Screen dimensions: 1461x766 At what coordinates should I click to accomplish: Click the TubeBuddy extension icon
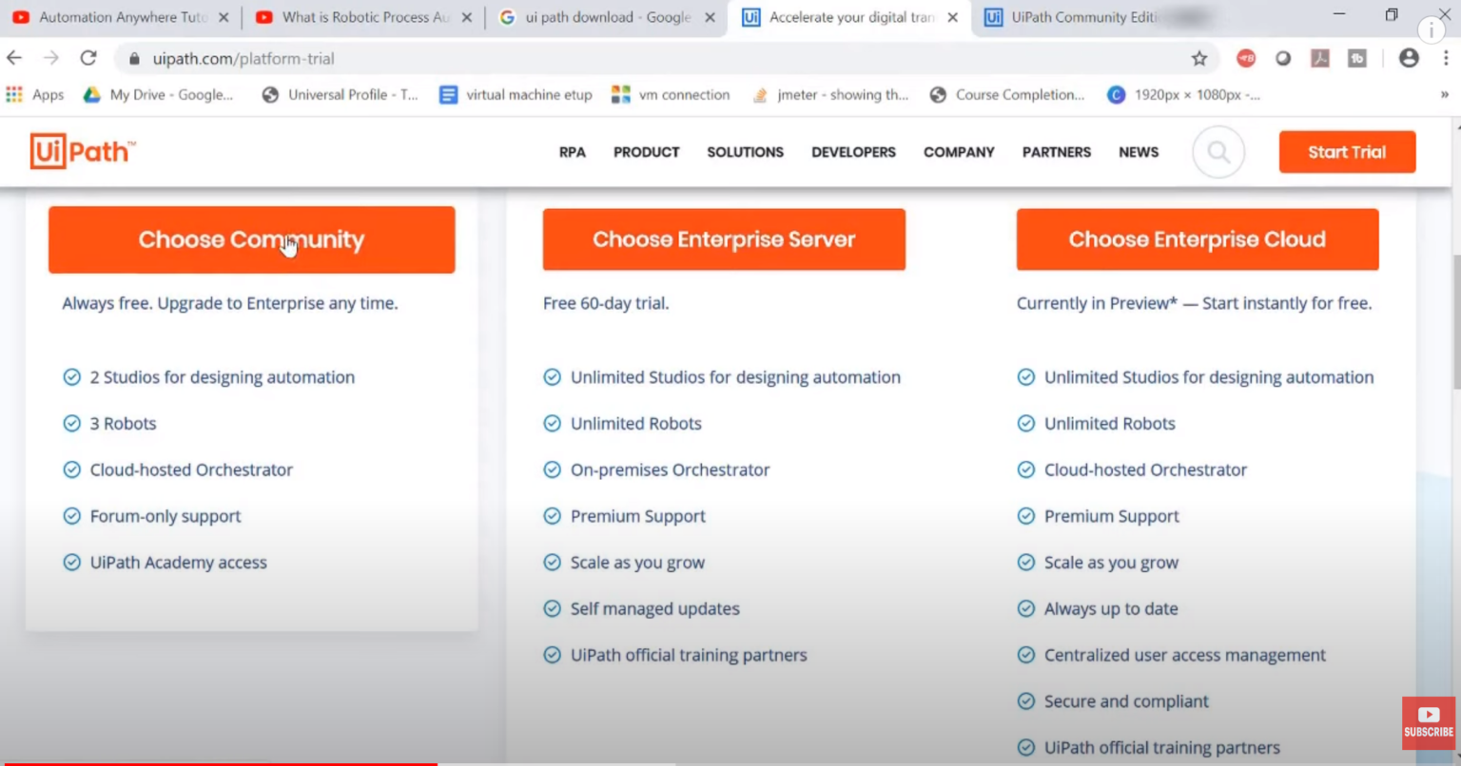pos(1356,58)
